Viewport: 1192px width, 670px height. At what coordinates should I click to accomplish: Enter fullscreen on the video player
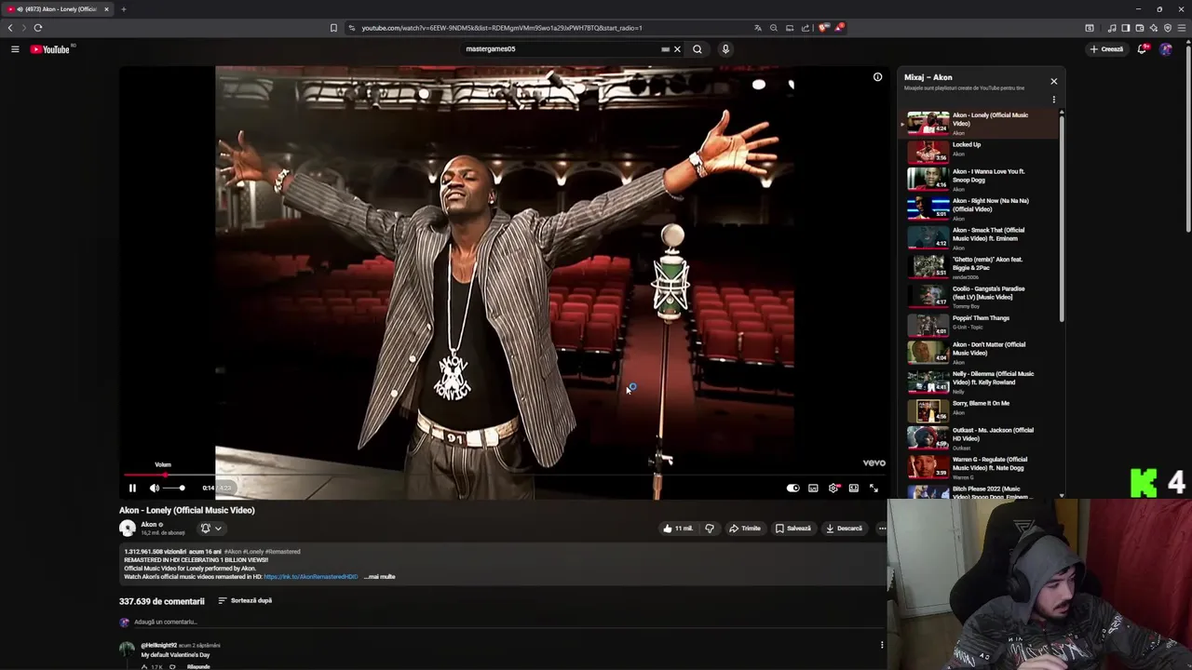coord(874,488)
